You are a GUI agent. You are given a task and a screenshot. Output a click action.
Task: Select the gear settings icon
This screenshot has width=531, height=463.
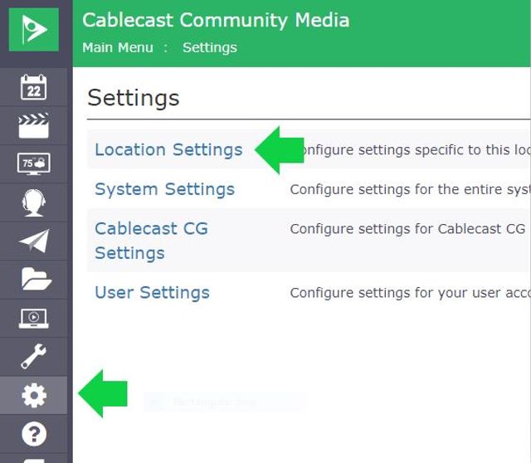34,395
